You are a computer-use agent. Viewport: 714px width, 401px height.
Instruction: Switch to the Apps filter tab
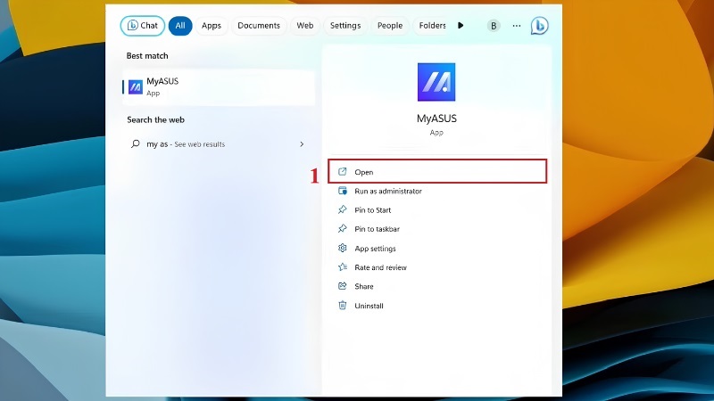click(x=212, y=26)
